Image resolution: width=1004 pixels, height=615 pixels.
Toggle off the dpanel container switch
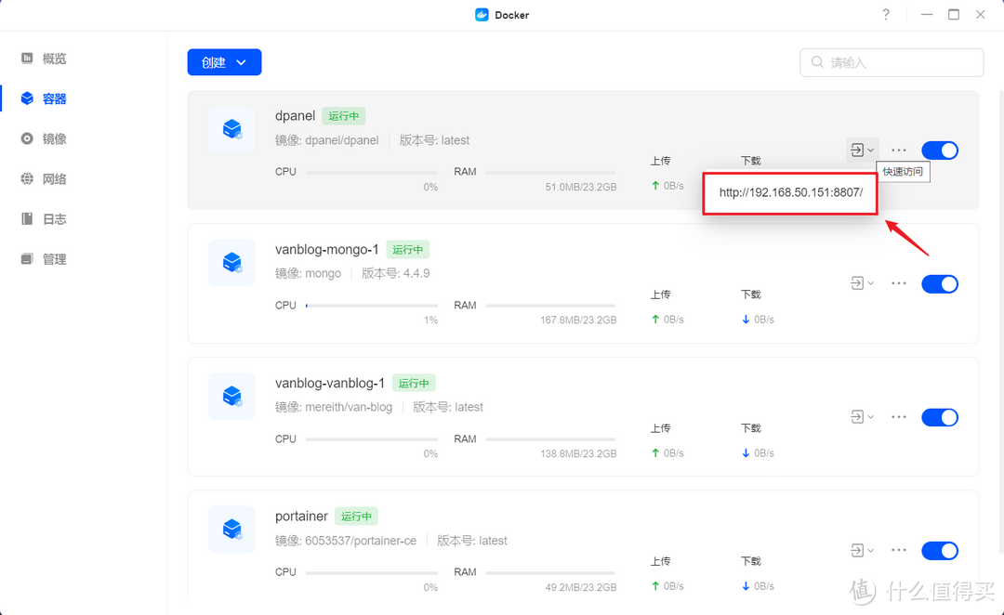(x=940, y=150)
